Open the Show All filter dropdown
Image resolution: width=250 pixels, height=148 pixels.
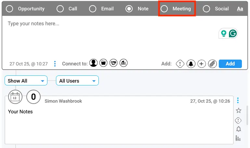[26, 81]
